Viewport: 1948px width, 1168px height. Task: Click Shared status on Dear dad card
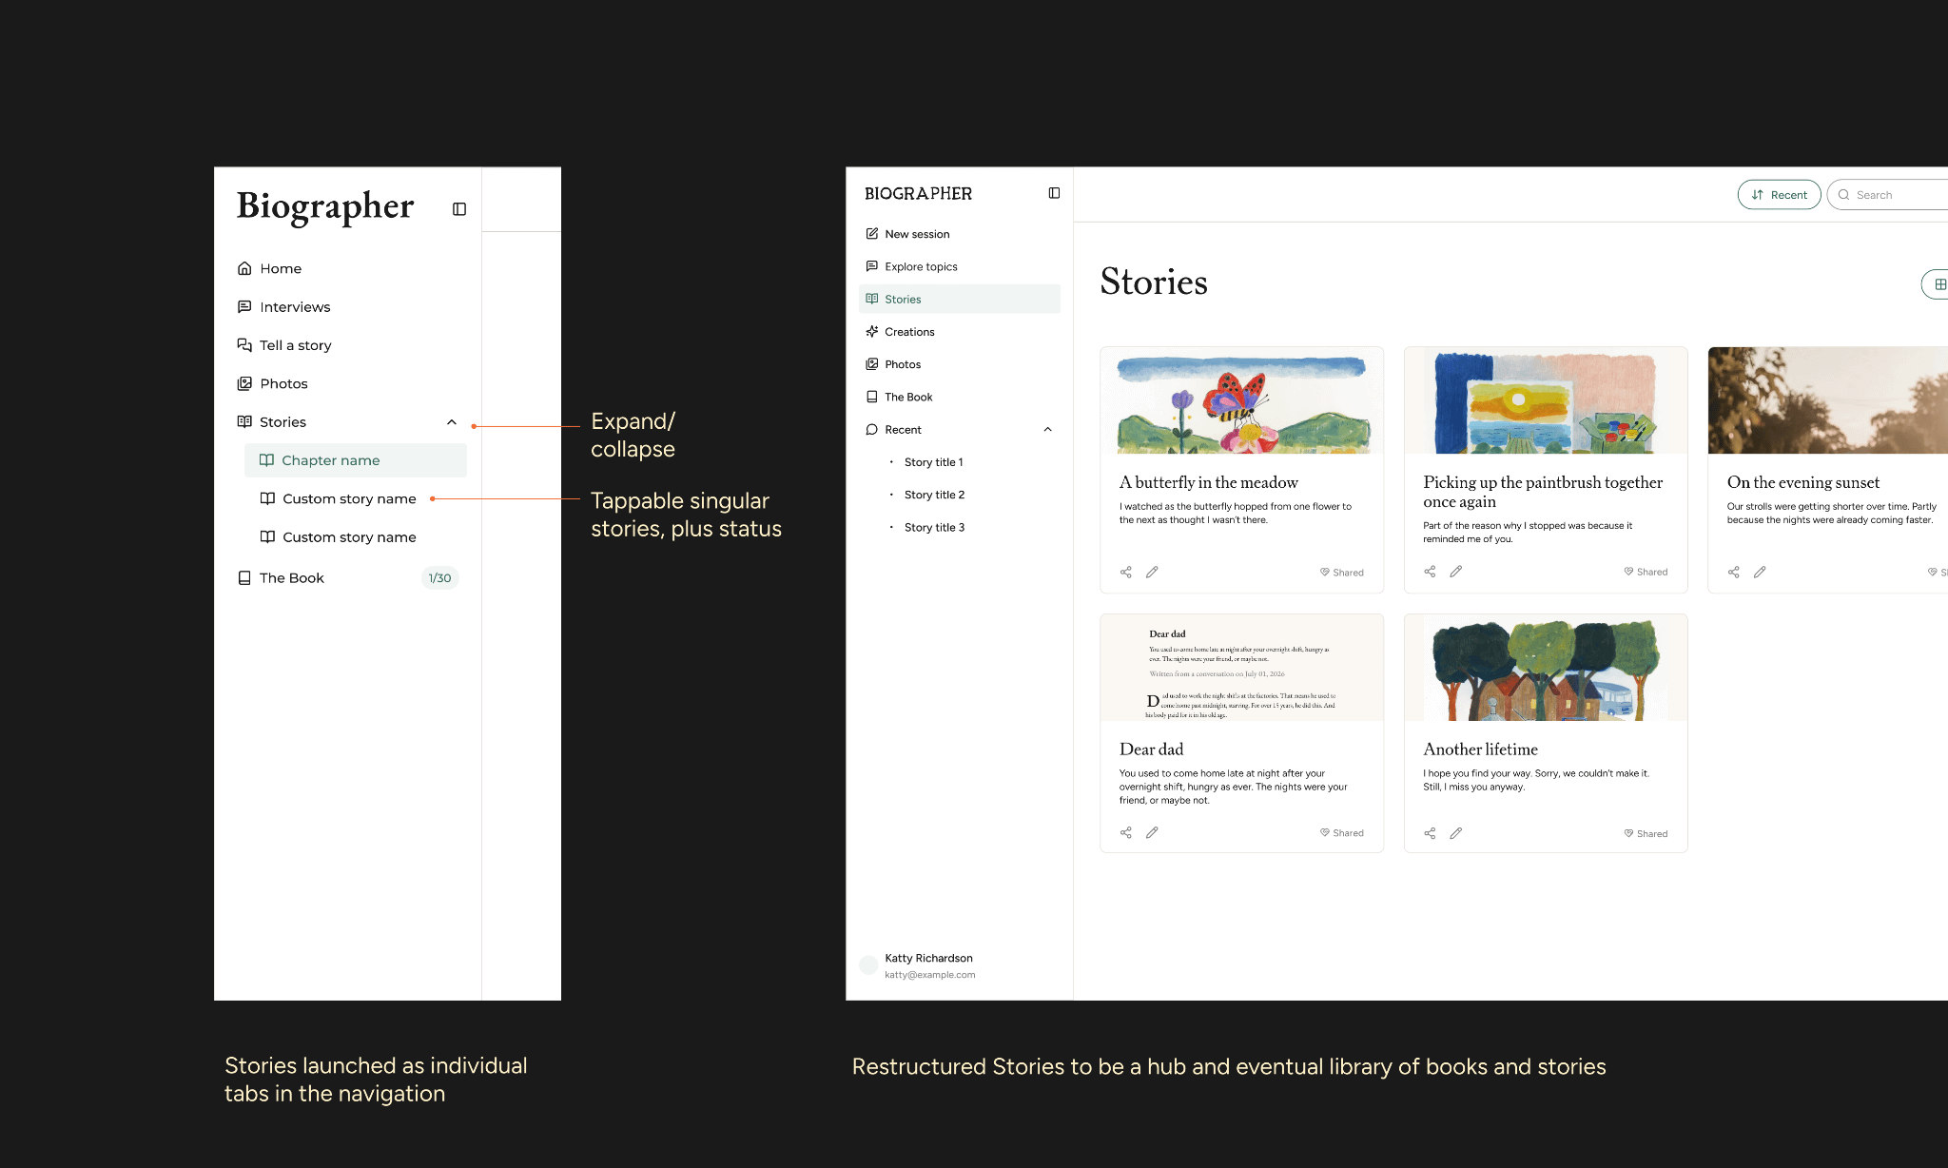(1341, 833)
